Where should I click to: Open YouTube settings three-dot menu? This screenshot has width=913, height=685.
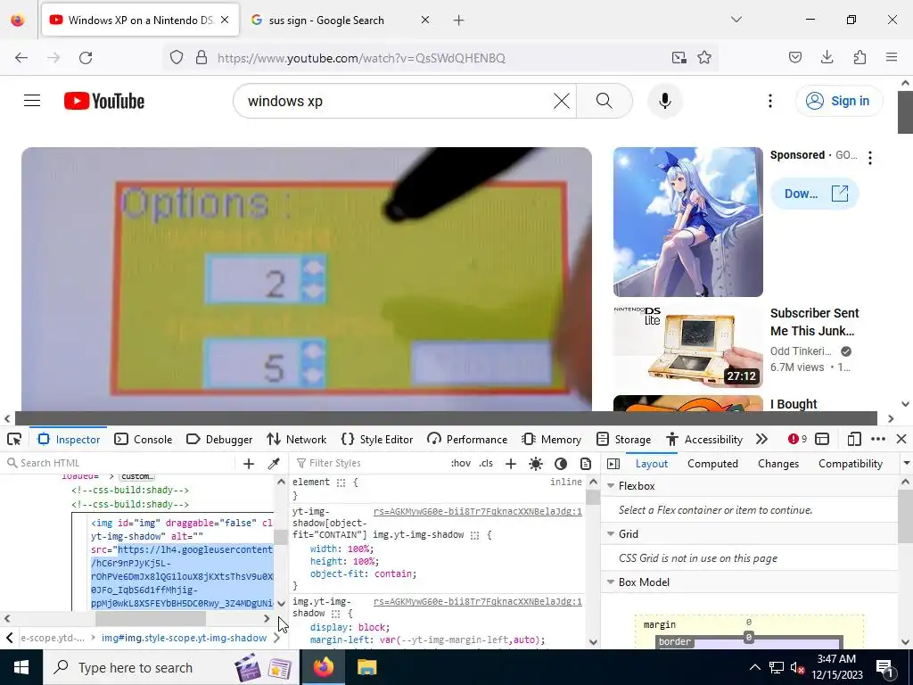pyautogui.click(x=769, y=101)
